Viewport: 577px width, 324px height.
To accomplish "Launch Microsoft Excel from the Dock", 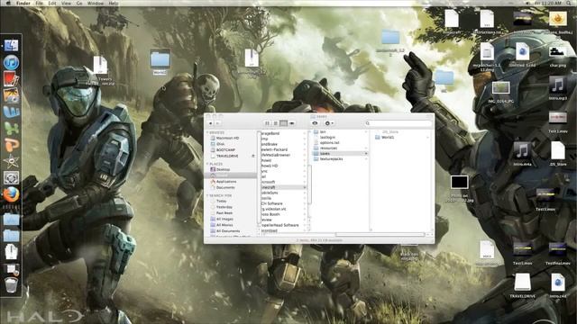I will click(x=11, y=128).
